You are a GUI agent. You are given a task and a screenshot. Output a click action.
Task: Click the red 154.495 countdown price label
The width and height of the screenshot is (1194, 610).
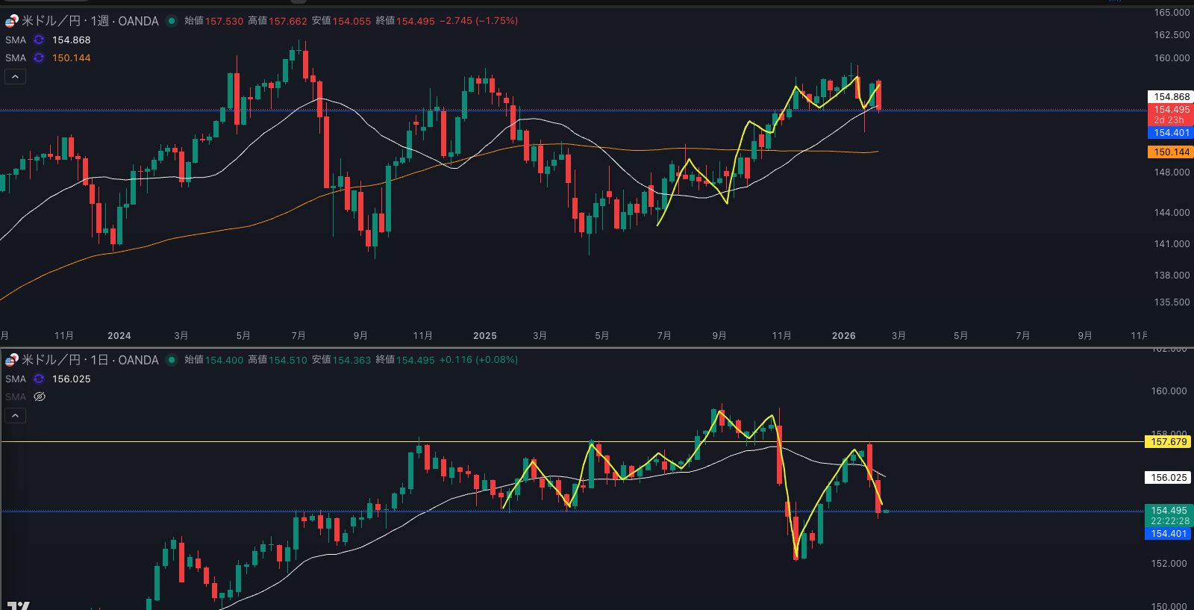1171,114
